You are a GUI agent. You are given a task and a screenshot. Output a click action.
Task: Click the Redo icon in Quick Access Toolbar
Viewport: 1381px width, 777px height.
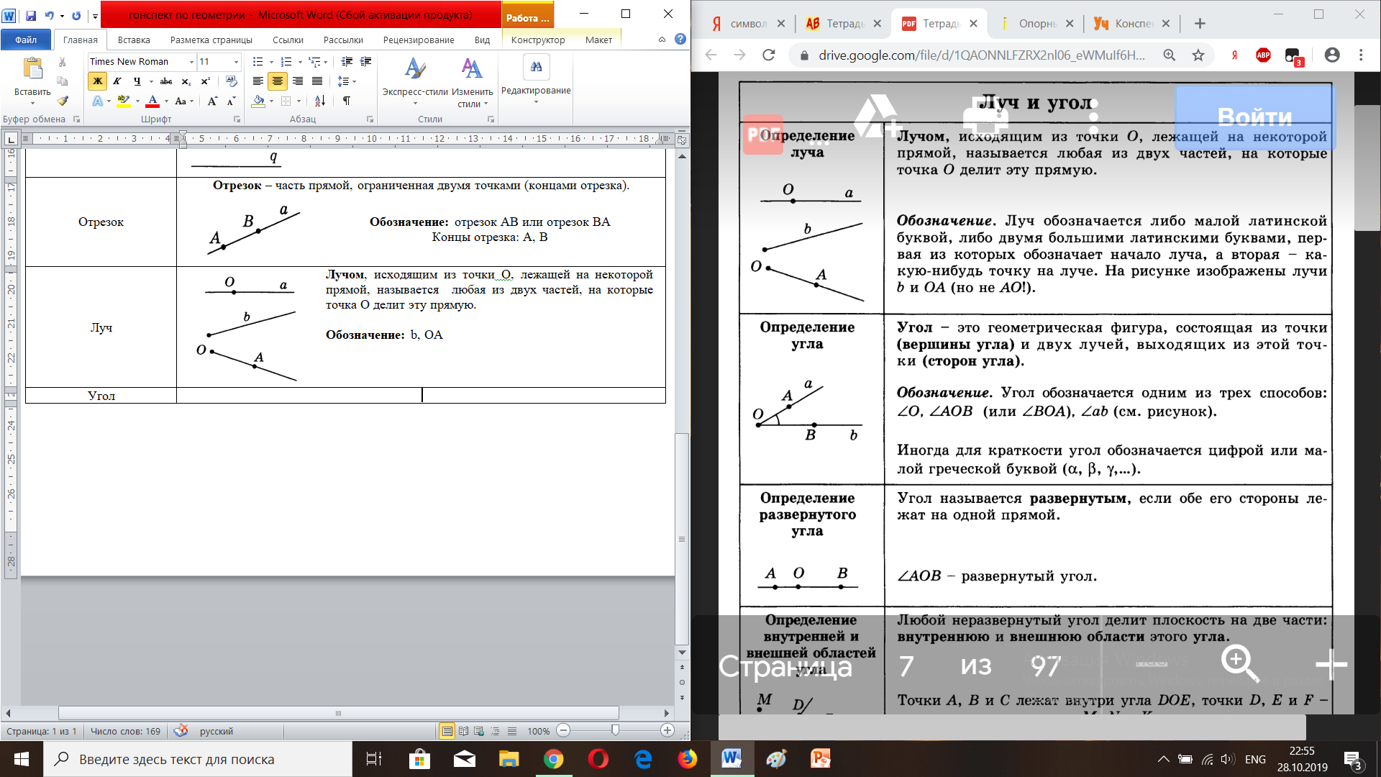[x=76, y=15]
